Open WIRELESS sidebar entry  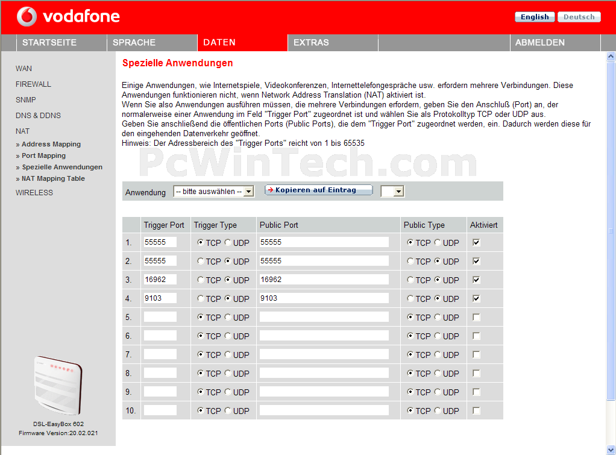pyautogui.click(x=34, y=192)
